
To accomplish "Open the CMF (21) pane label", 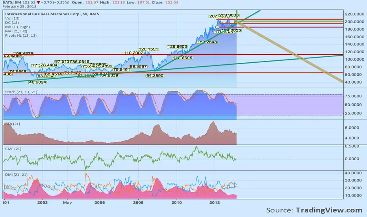I will (13, 149).
